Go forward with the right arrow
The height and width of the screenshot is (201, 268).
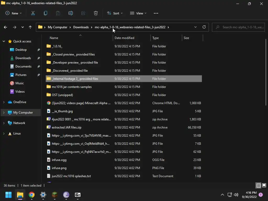(15, 27)
